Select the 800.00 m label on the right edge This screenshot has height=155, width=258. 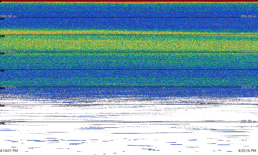coord(249,16)
